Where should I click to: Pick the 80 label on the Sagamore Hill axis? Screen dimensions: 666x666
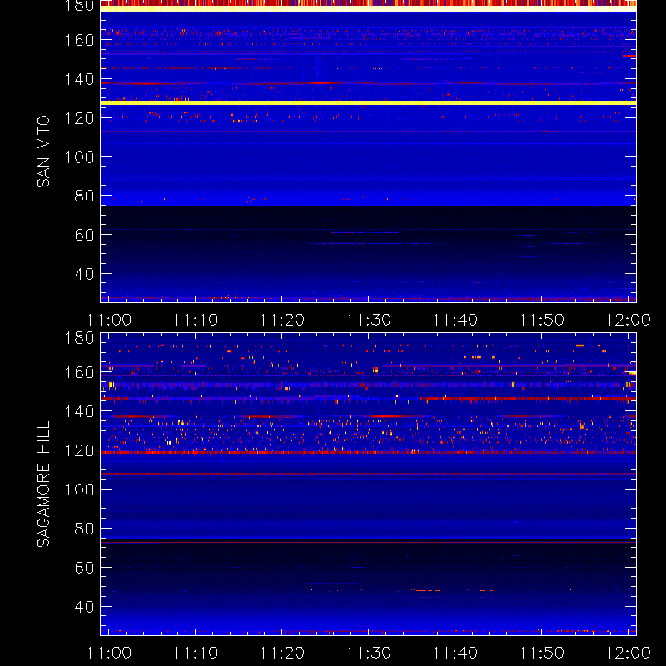(84, 529)
